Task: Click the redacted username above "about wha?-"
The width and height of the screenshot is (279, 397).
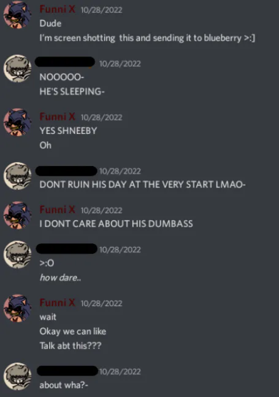Action: [x=67, y=371]
